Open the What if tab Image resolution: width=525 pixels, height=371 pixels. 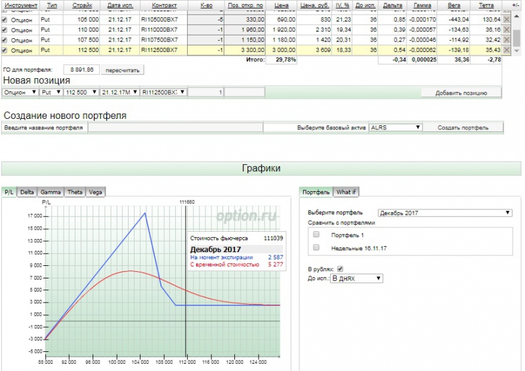click(346, 192)
